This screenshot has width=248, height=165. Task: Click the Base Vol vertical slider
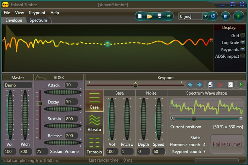pos(112,119)
